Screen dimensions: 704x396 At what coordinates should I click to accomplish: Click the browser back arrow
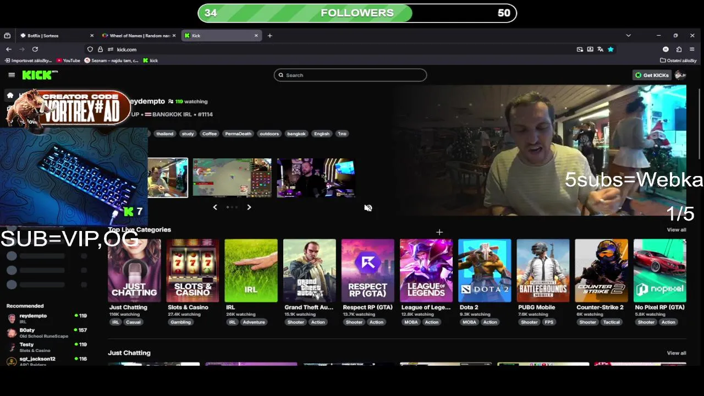pos(9,50)
